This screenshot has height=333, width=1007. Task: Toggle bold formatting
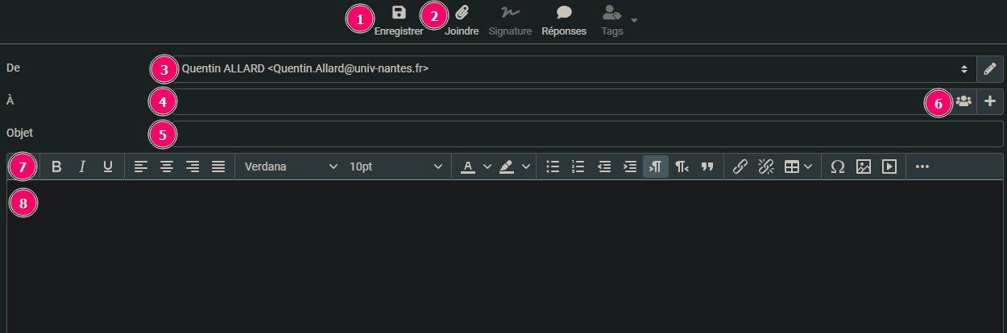[x=56, y=166]
